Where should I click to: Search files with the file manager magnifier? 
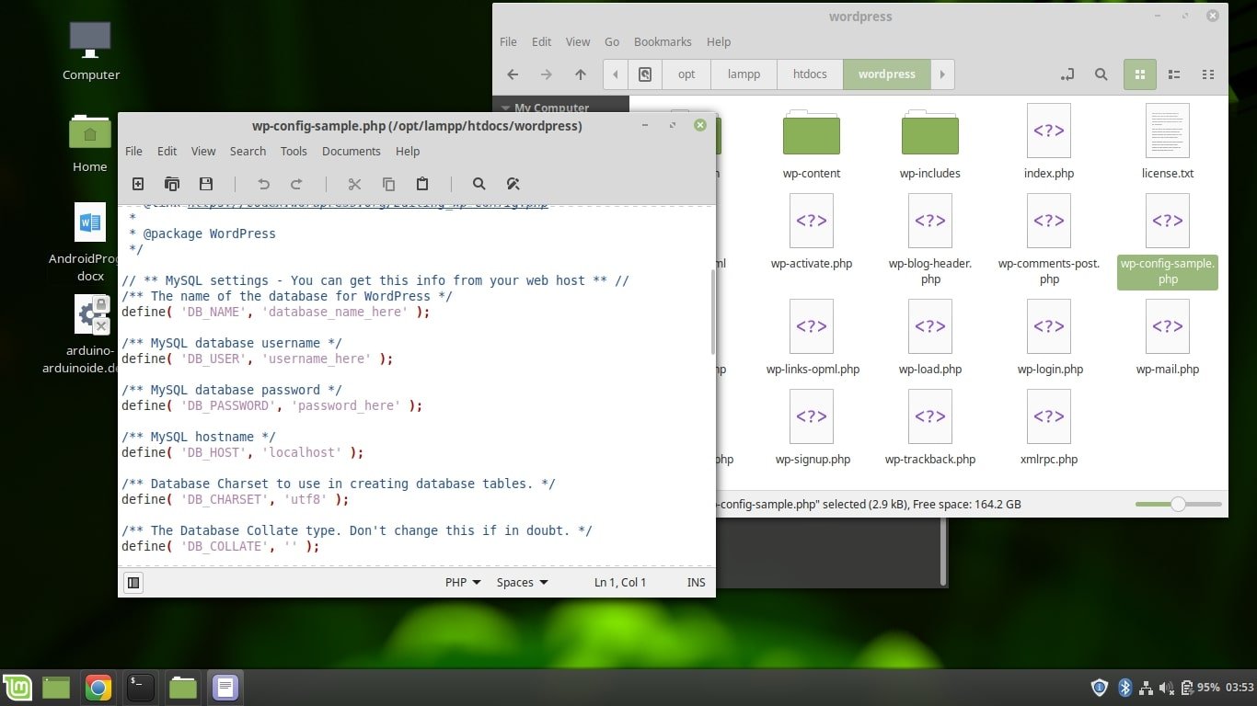(1101, 74)
